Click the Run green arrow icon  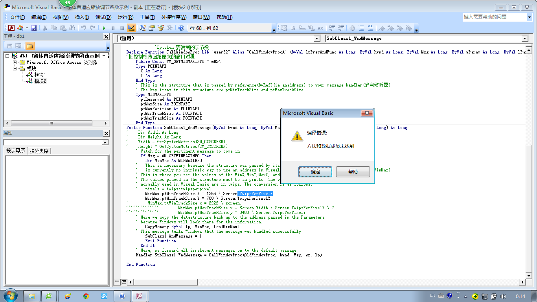[x=104, y=28]
